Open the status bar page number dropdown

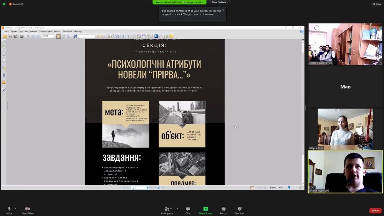point(147,188)
